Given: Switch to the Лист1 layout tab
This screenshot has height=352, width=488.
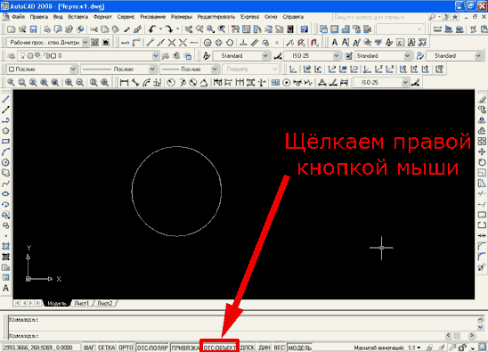Looking at the screenshot, I should [x=82, y=303].
